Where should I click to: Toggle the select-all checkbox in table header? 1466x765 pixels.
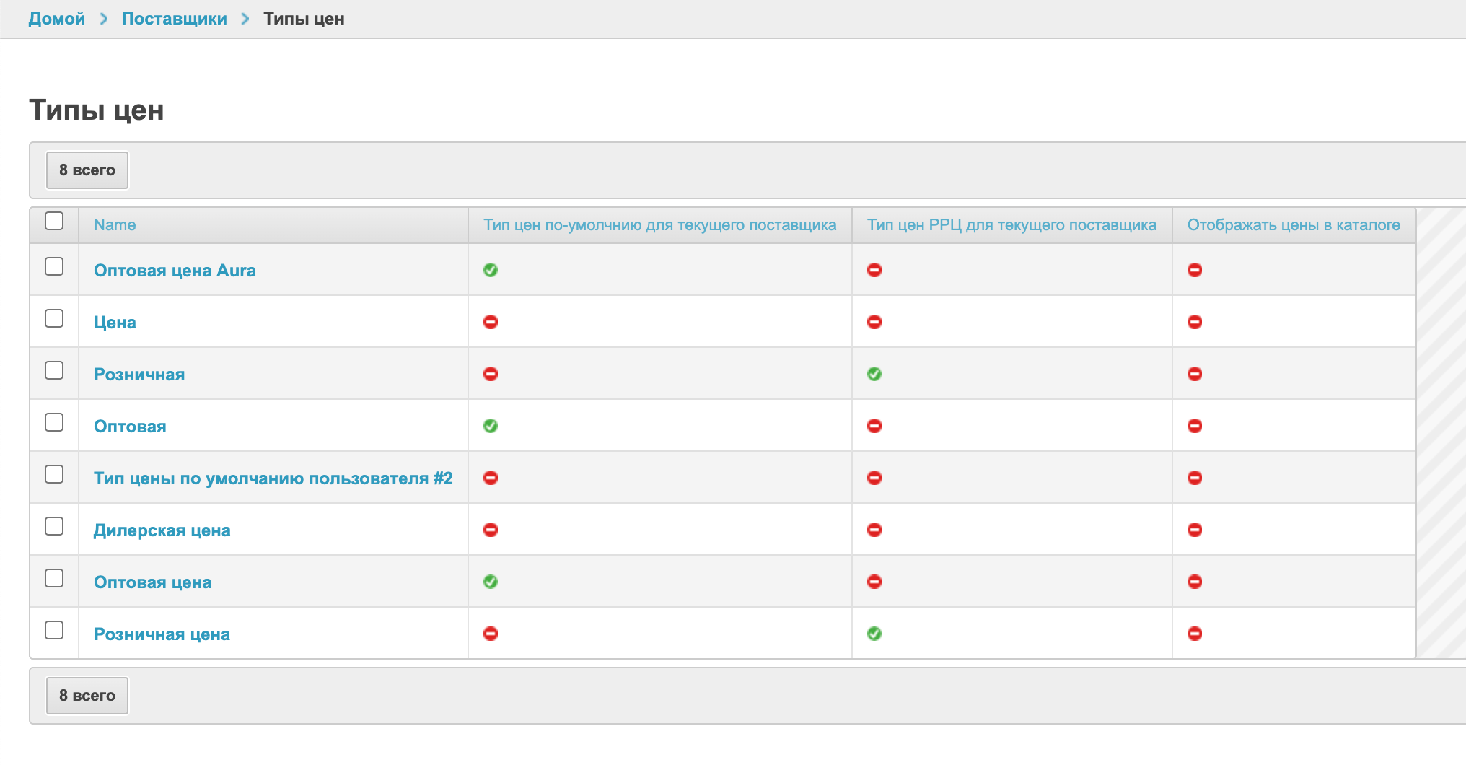click(54, 221)
